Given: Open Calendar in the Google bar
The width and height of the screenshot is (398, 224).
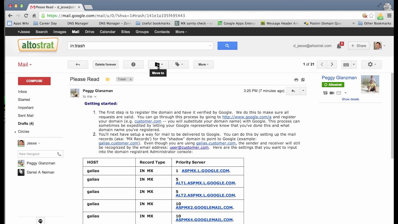Looking at the screenshot, I should 108,32.
